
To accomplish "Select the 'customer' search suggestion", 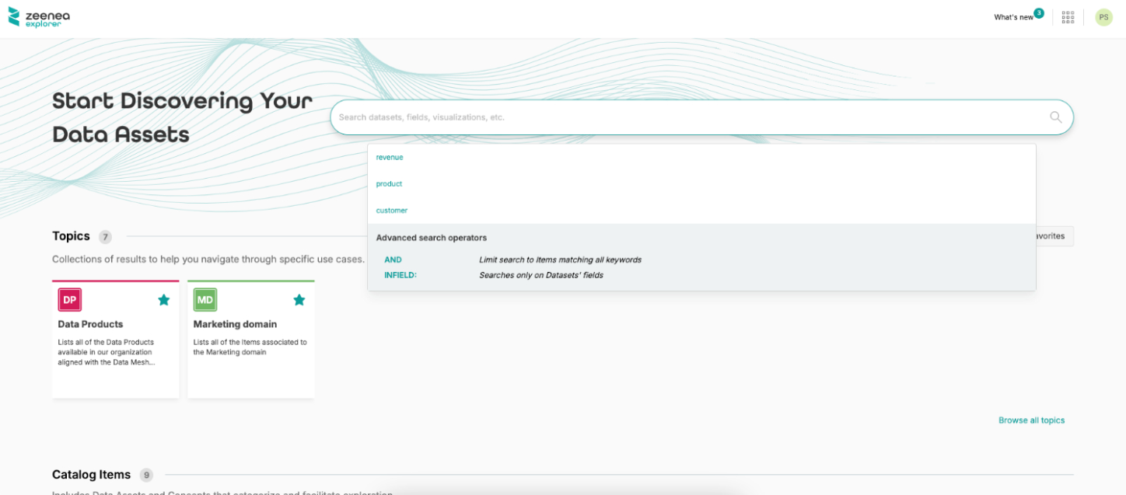I will (392, 211).
